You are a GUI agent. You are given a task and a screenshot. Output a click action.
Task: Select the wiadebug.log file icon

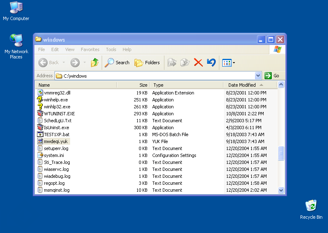pyautogui.click(x=40, y=176)
